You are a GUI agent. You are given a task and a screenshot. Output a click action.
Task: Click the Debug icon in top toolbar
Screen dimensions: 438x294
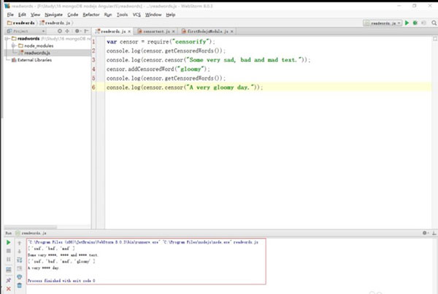point(416,23)
